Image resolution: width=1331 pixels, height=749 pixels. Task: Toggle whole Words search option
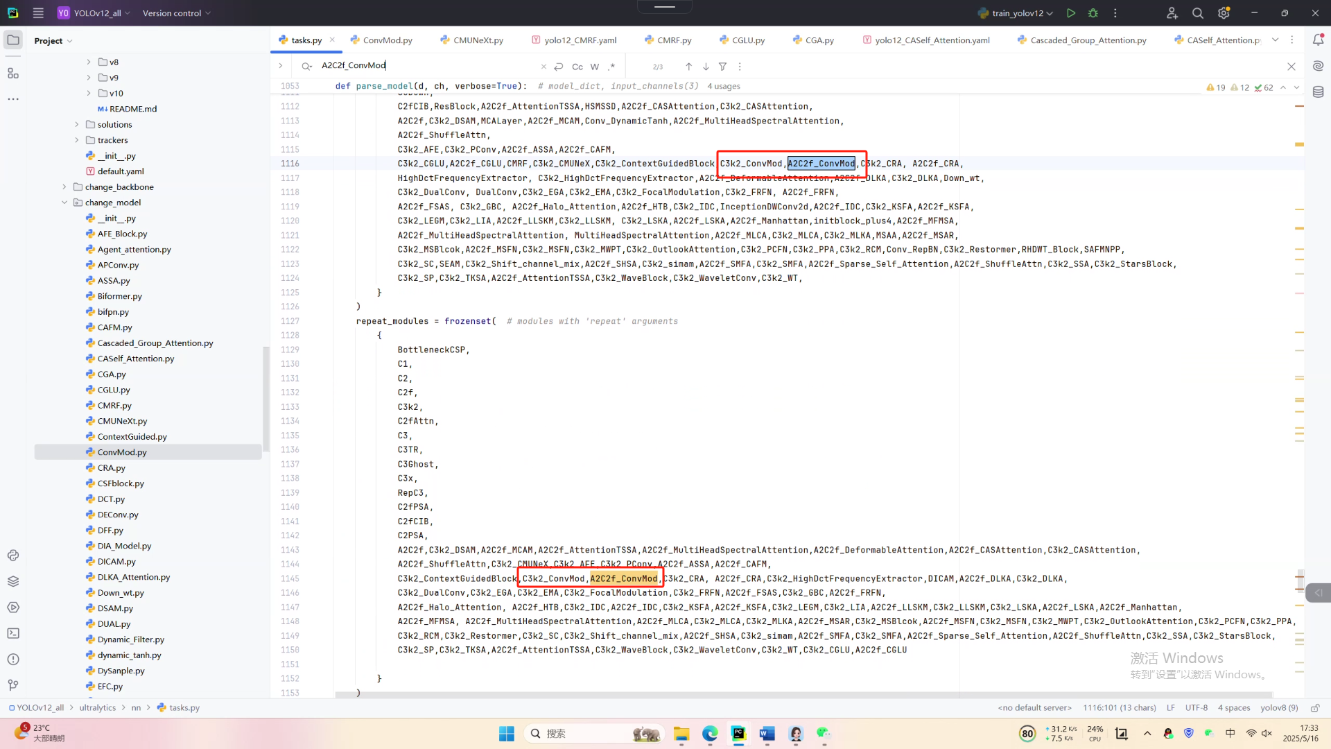tap(595, 67)
